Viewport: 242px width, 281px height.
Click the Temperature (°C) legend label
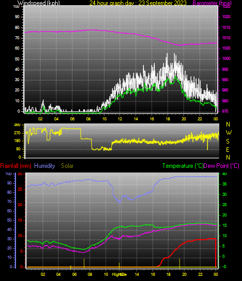pos(183,166)
